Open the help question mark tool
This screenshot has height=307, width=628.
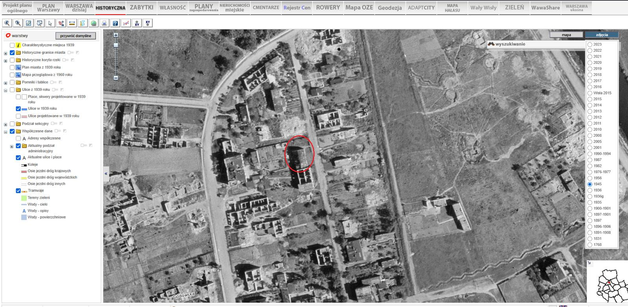pyautogui.click(x=115, y=23)
